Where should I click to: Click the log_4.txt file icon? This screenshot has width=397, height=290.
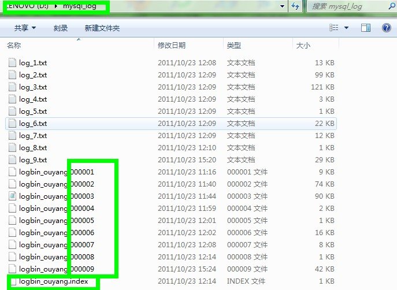[x=12, y=99]
